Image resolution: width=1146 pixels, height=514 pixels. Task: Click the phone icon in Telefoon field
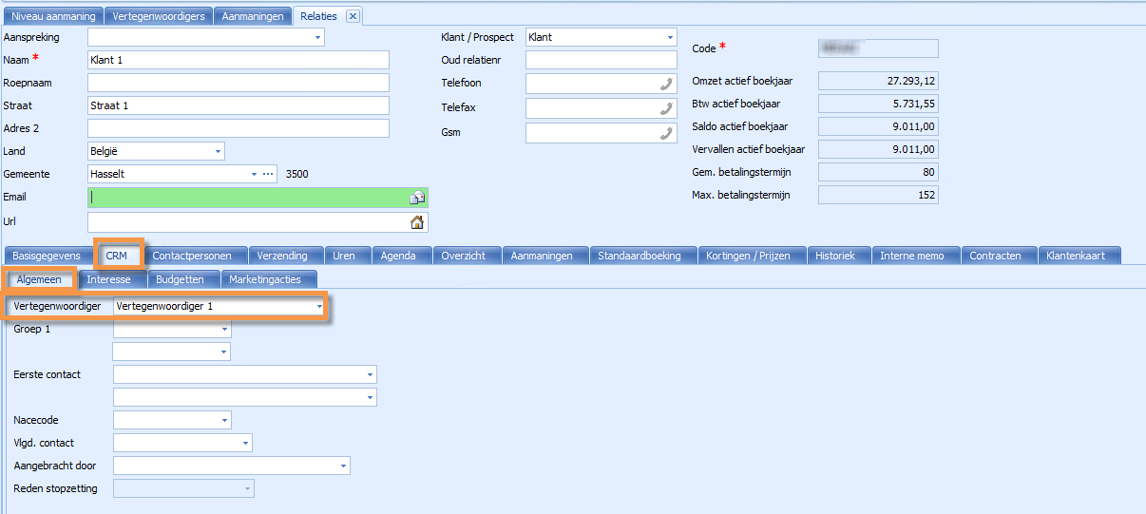[x=666, y=84]
